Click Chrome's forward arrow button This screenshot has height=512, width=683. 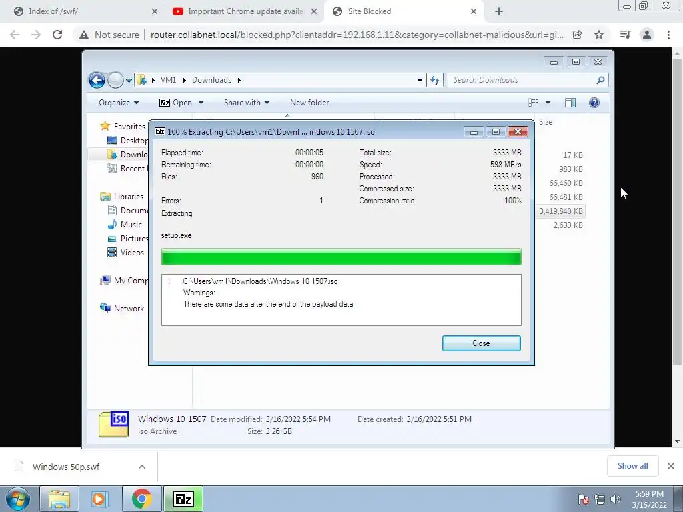coord(36,35)
